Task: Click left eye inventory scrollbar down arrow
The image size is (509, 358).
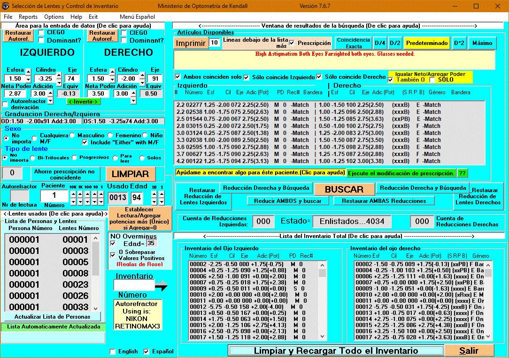Action: pyautogui.click(x=322, y=336)
